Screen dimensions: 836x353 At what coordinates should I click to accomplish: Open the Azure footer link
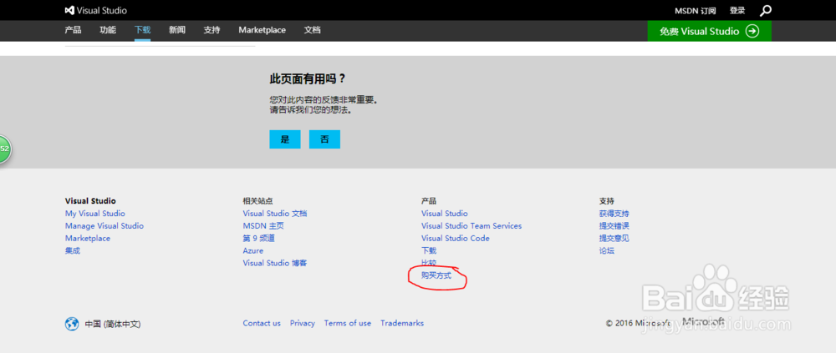pos(252,250)
